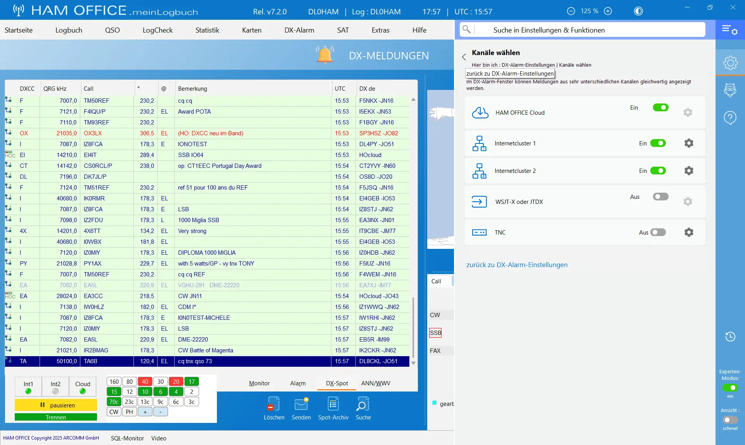Switch to the ANN/WWV tab
This screenshot has height=445, width=745.
[376, 383]
